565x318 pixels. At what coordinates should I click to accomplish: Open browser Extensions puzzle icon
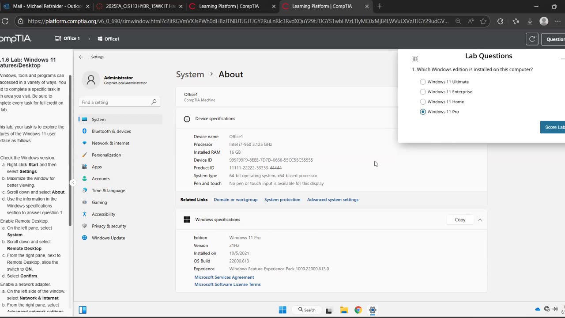pyautogui.click(x=500, y=21)
